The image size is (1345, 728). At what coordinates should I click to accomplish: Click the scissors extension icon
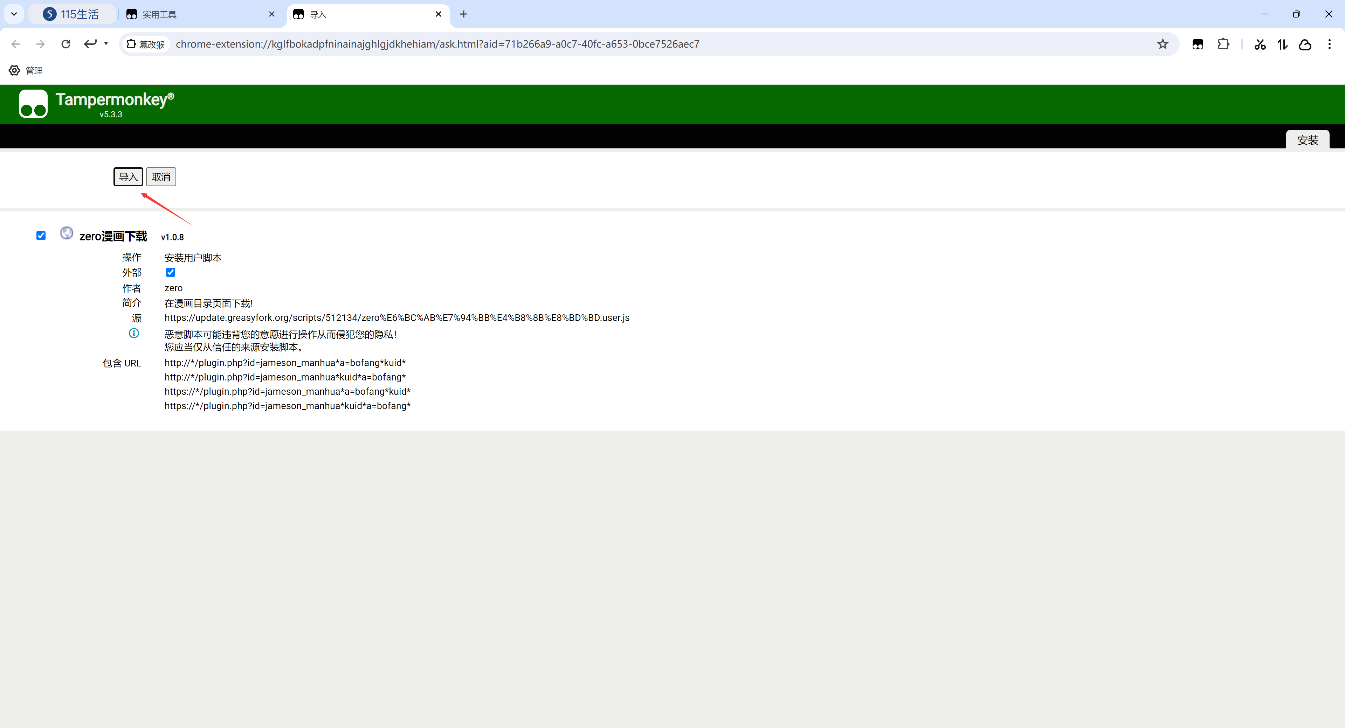point(1260,44)
